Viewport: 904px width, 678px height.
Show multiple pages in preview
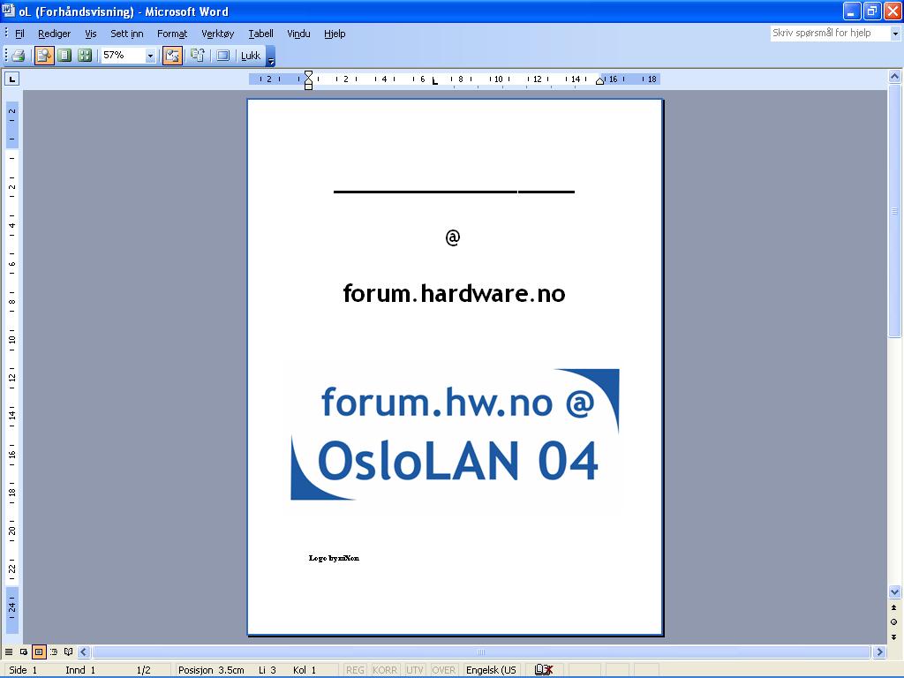point(85,56)
